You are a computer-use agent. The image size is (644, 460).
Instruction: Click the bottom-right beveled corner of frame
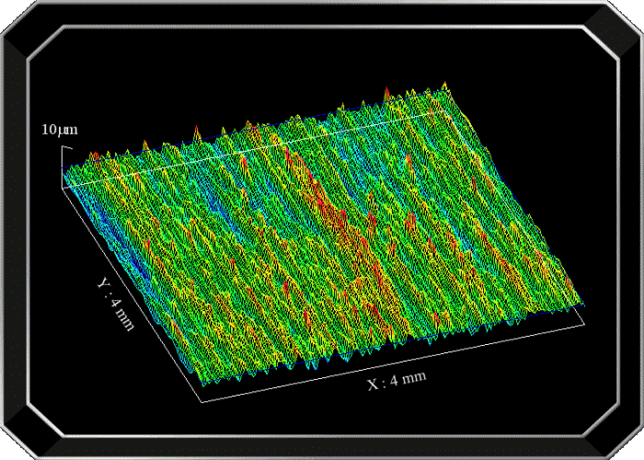(x=621, y=440)
